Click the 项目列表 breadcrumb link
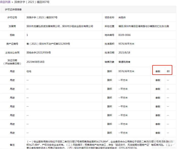This screenshot has height=149, width=177. [5, 2]
